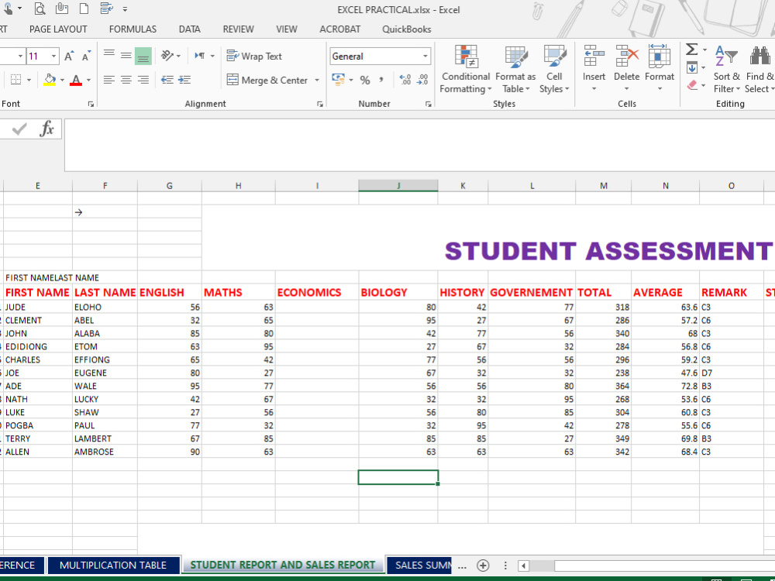Apply Middle Align to cell
The image size is (775, 581).
(x=126, y=56)
